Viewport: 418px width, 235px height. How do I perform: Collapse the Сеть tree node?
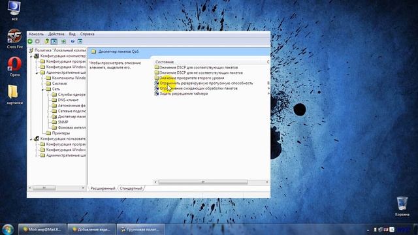pos(42,89)
